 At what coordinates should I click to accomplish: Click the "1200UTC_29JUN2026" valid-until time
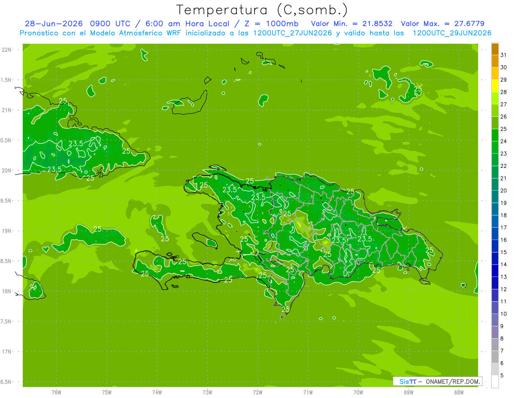click(x=452, y=33)
